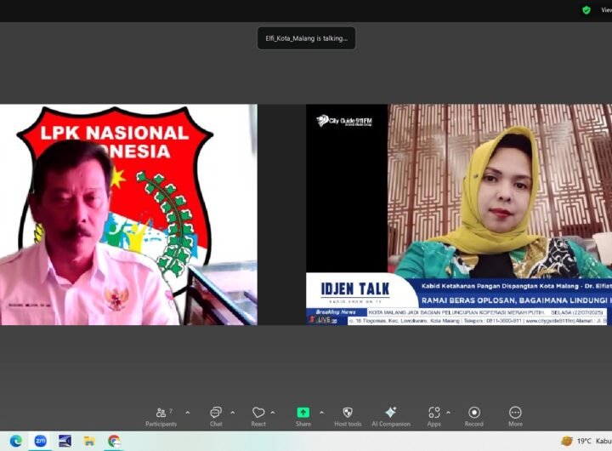Viewport: 612px width, 451px height.
Task: Expand the React options caret
Action: coord(273,413)
